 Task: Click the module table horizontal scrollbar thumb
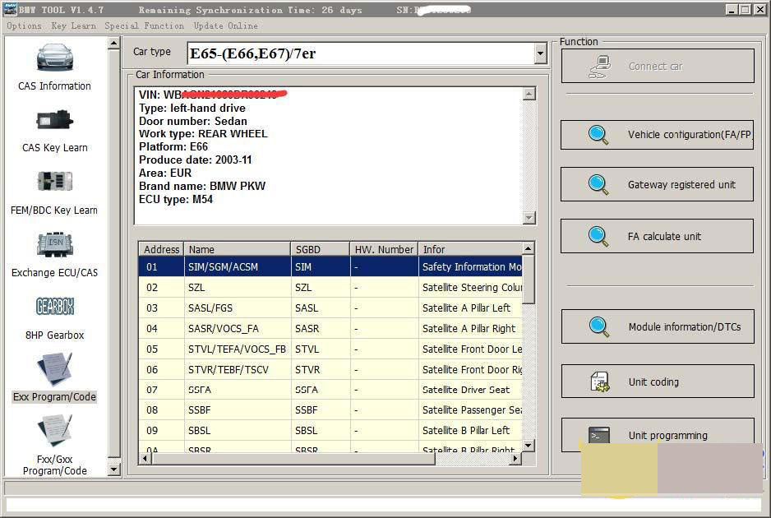pos(293,459)
